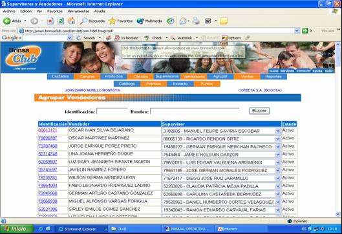Open the Búsqueda search magnifier
Viewport: 342px width, 234px height.
coord(83,21)
